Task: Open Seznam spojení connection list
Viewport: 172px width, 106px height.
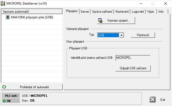Action: click(x=116, y=20)
